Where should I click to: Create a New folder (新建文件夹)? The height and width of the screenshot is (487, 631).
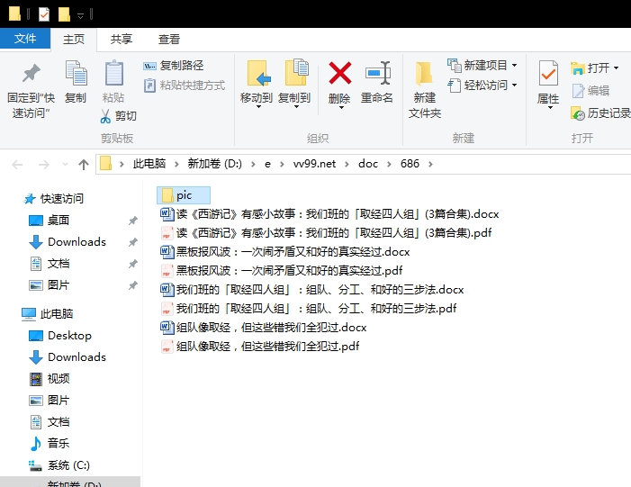coord(425,91)
